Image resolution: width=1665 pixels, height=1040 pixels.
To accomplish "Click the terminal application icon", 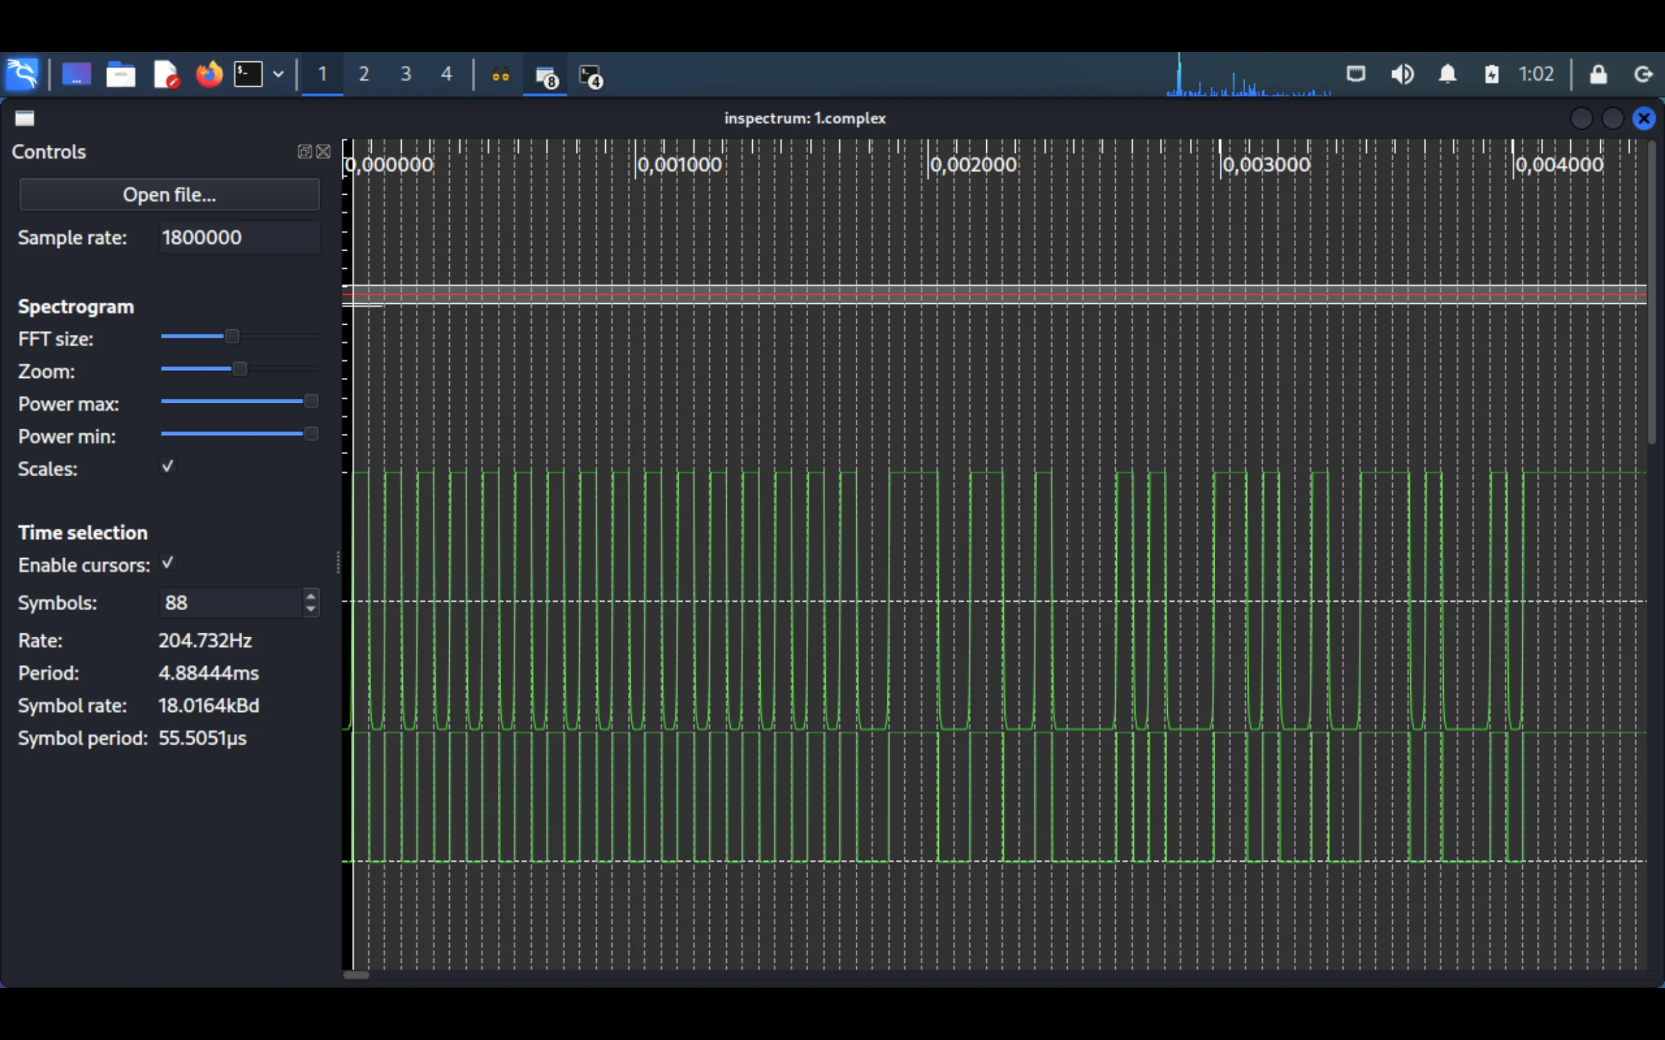I will (x=248, y=75).
